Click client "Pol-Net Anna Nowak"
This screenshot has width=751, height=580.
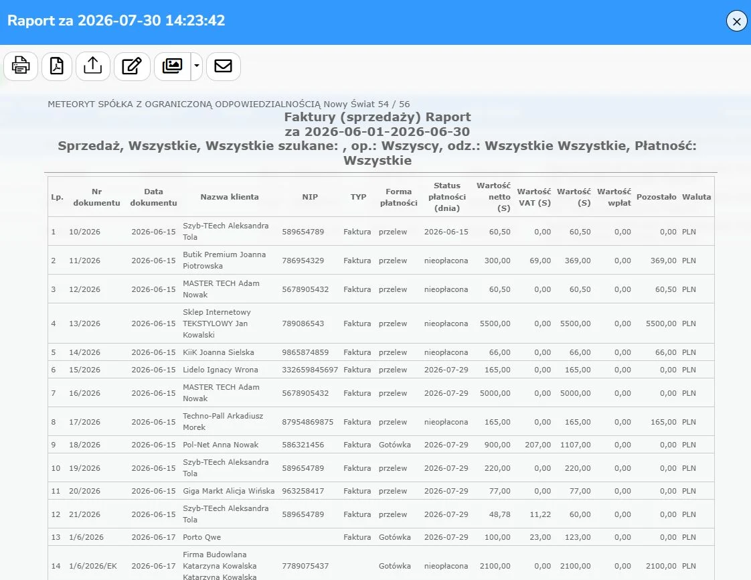(x=220, y=445)
